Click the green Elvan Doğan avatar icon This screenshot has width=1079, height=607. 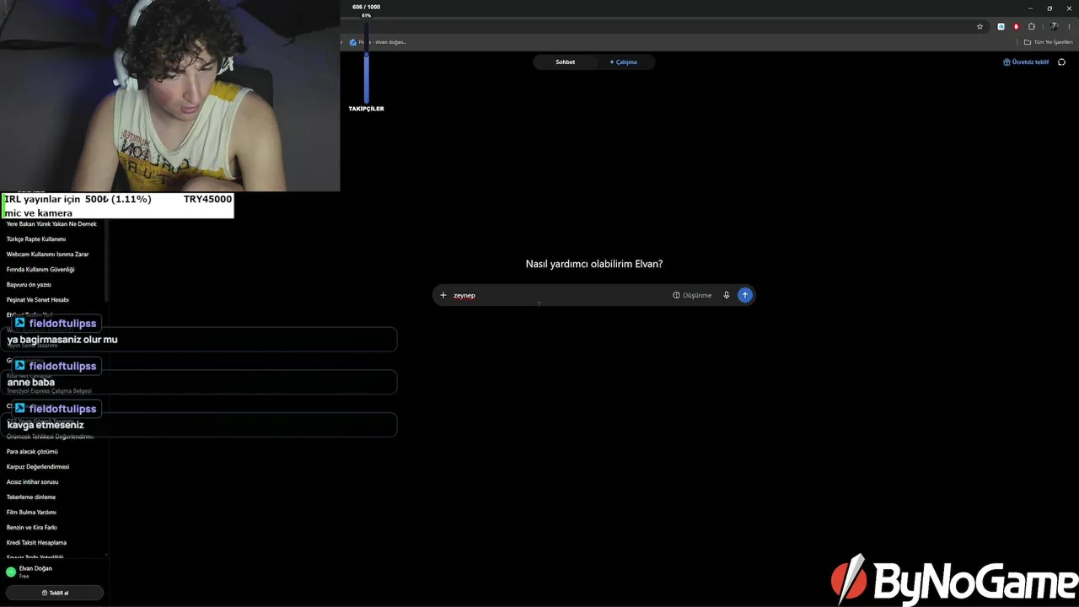[11, 572]
